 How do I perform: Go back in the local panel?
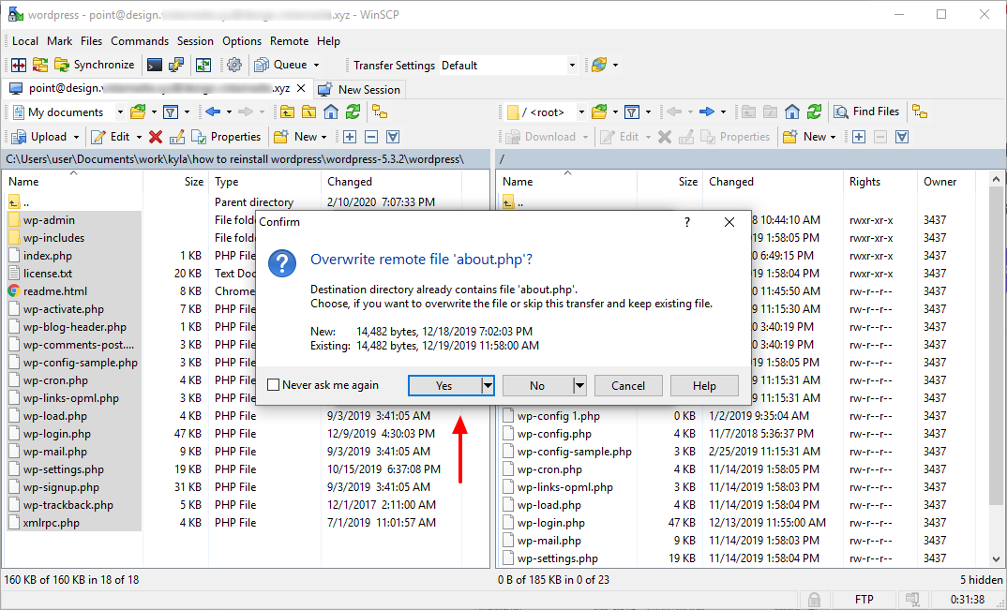(x=213, y=112)
